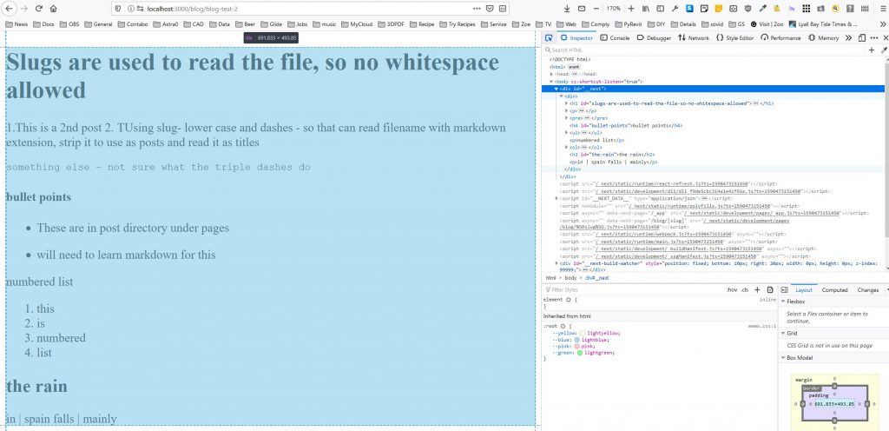Go to the browser home page icon
This screenshot has width=889, height=431.
click(x=53, y=8)
